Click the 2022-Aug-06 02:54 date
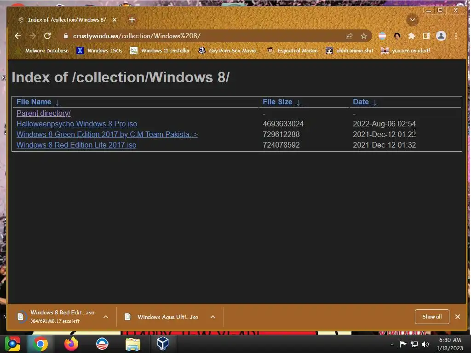Viewport: 471px width, 353px height. pyautogui.click(x=384, y=124)
